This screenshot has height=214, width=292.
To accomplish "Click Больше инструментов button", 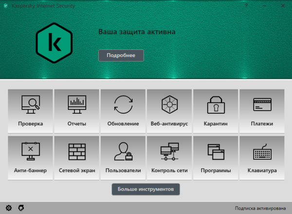I will (146, 189).
